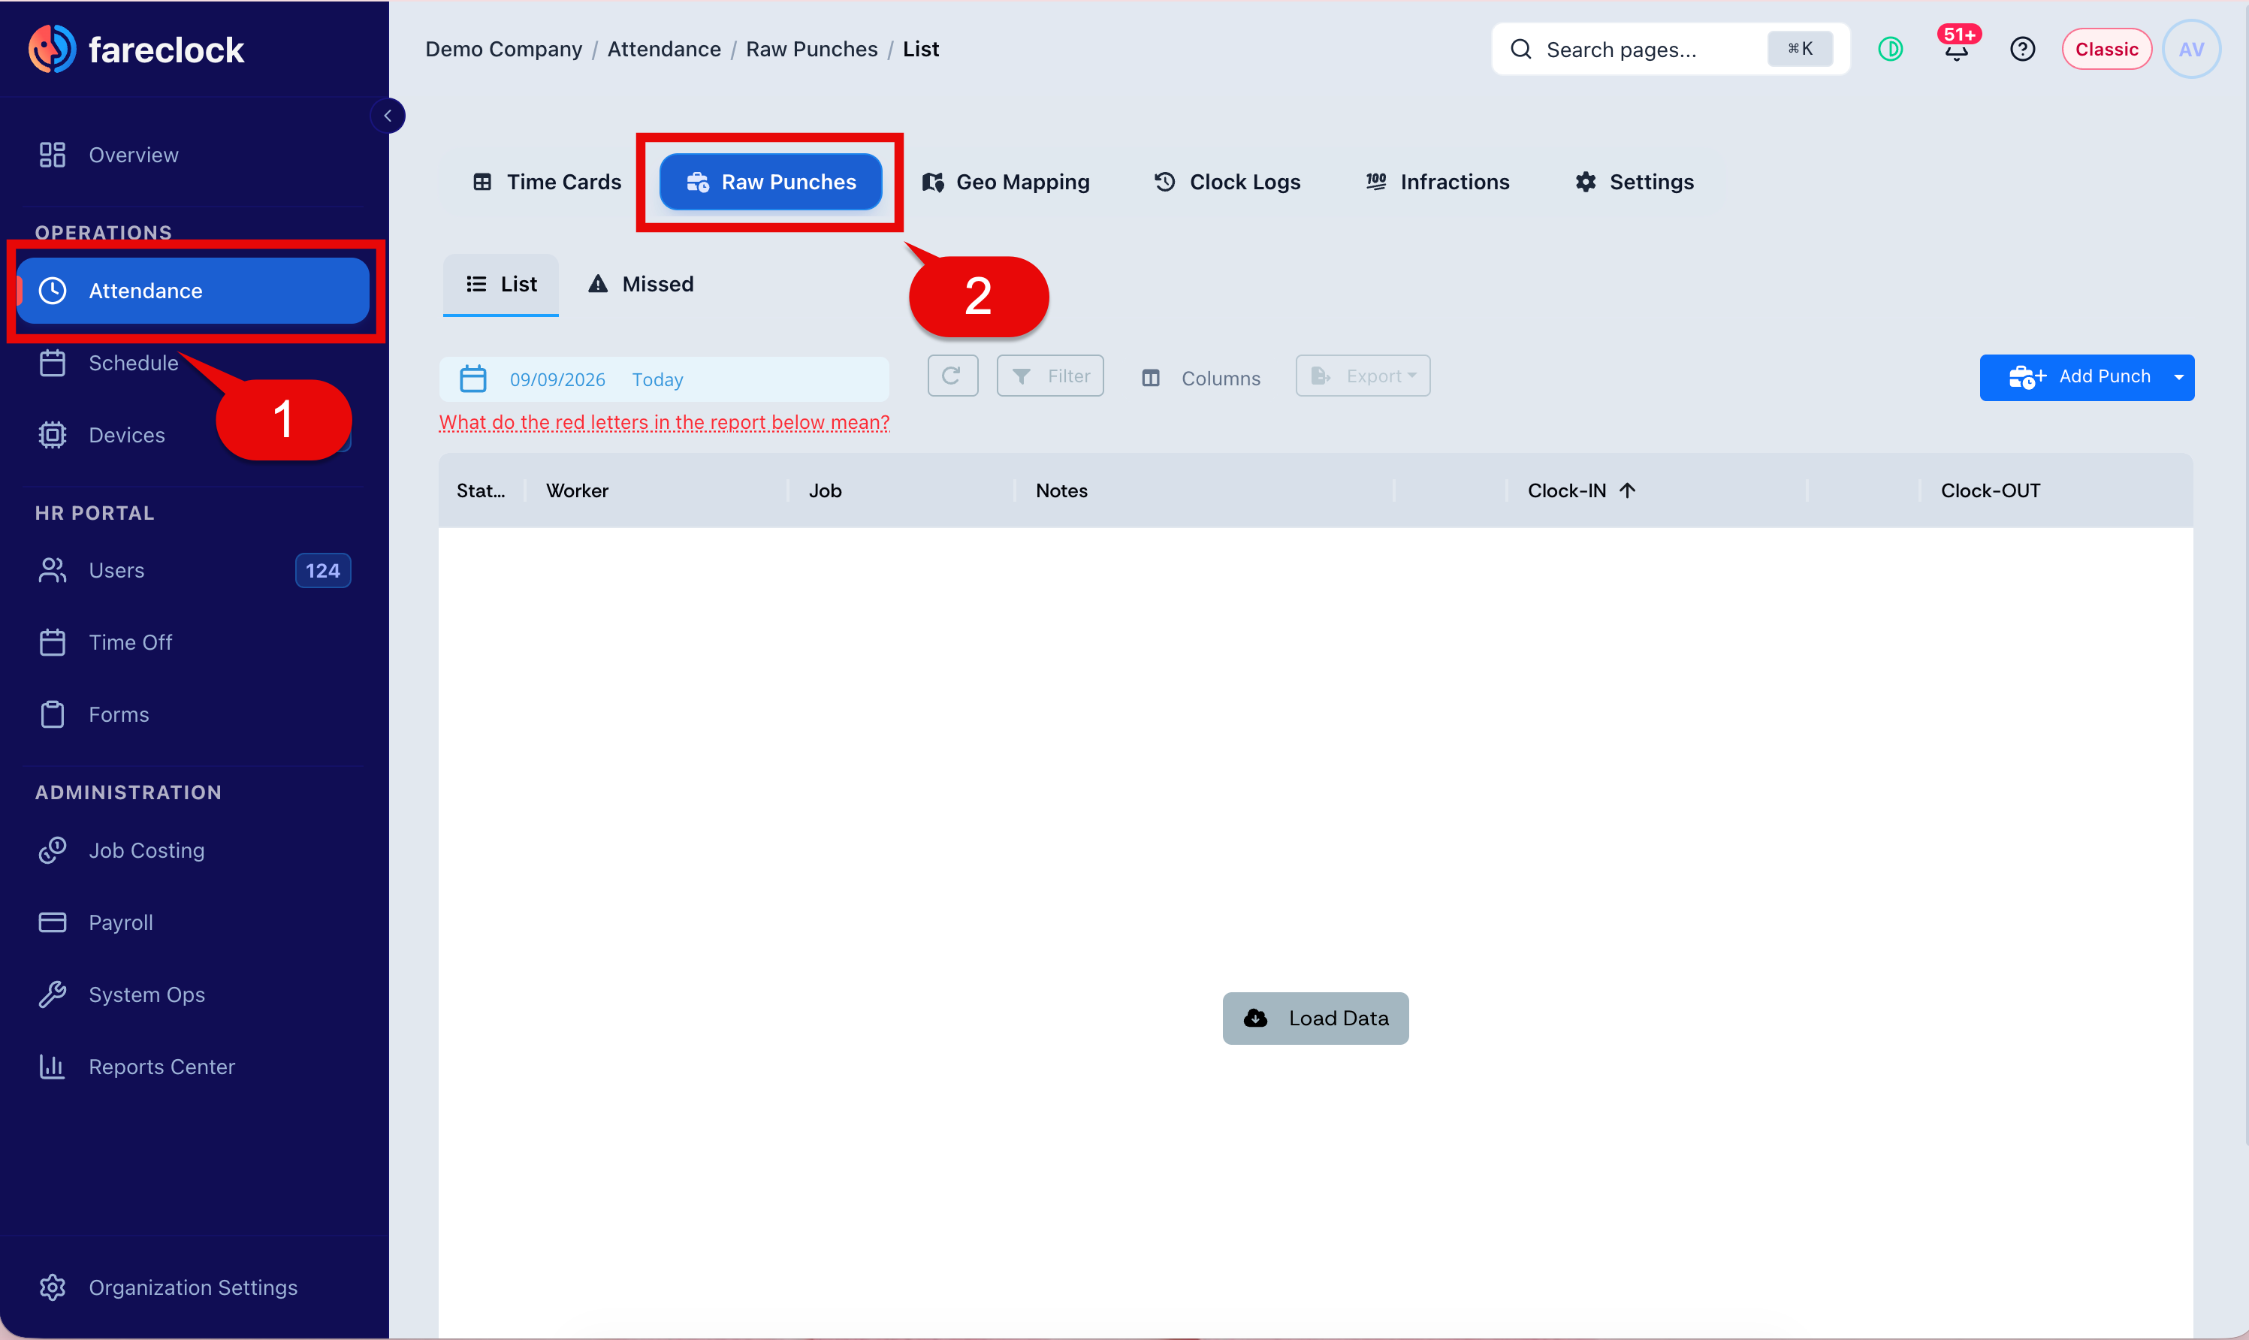Click the Load Data button

tap(1315, 1018)
